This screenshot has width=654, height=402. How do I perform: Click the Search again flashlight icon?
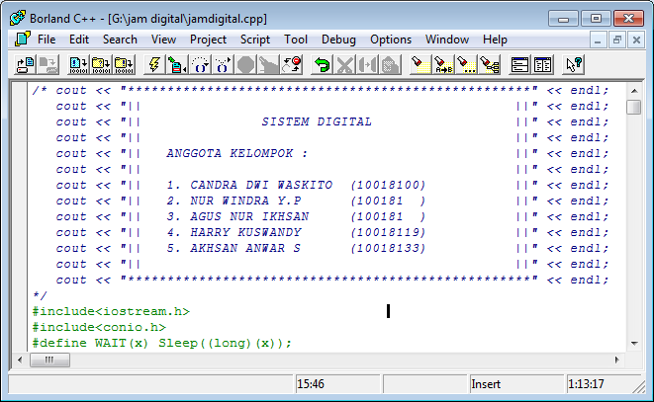[x=466, y=65]
